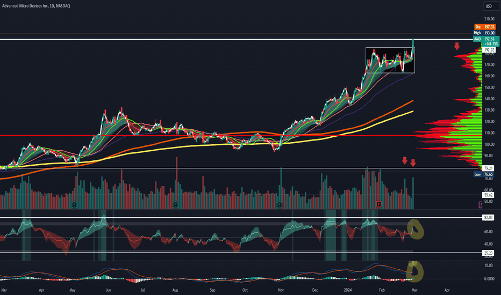Click the 120.00 price axis label
The width and height of the screenshot is (501, 295).
coord(489,122)
